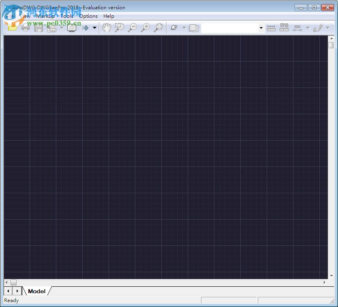Click the Zoom out magnifier icon
Viewport: 338px width, 307px height.
coord(133,28)
